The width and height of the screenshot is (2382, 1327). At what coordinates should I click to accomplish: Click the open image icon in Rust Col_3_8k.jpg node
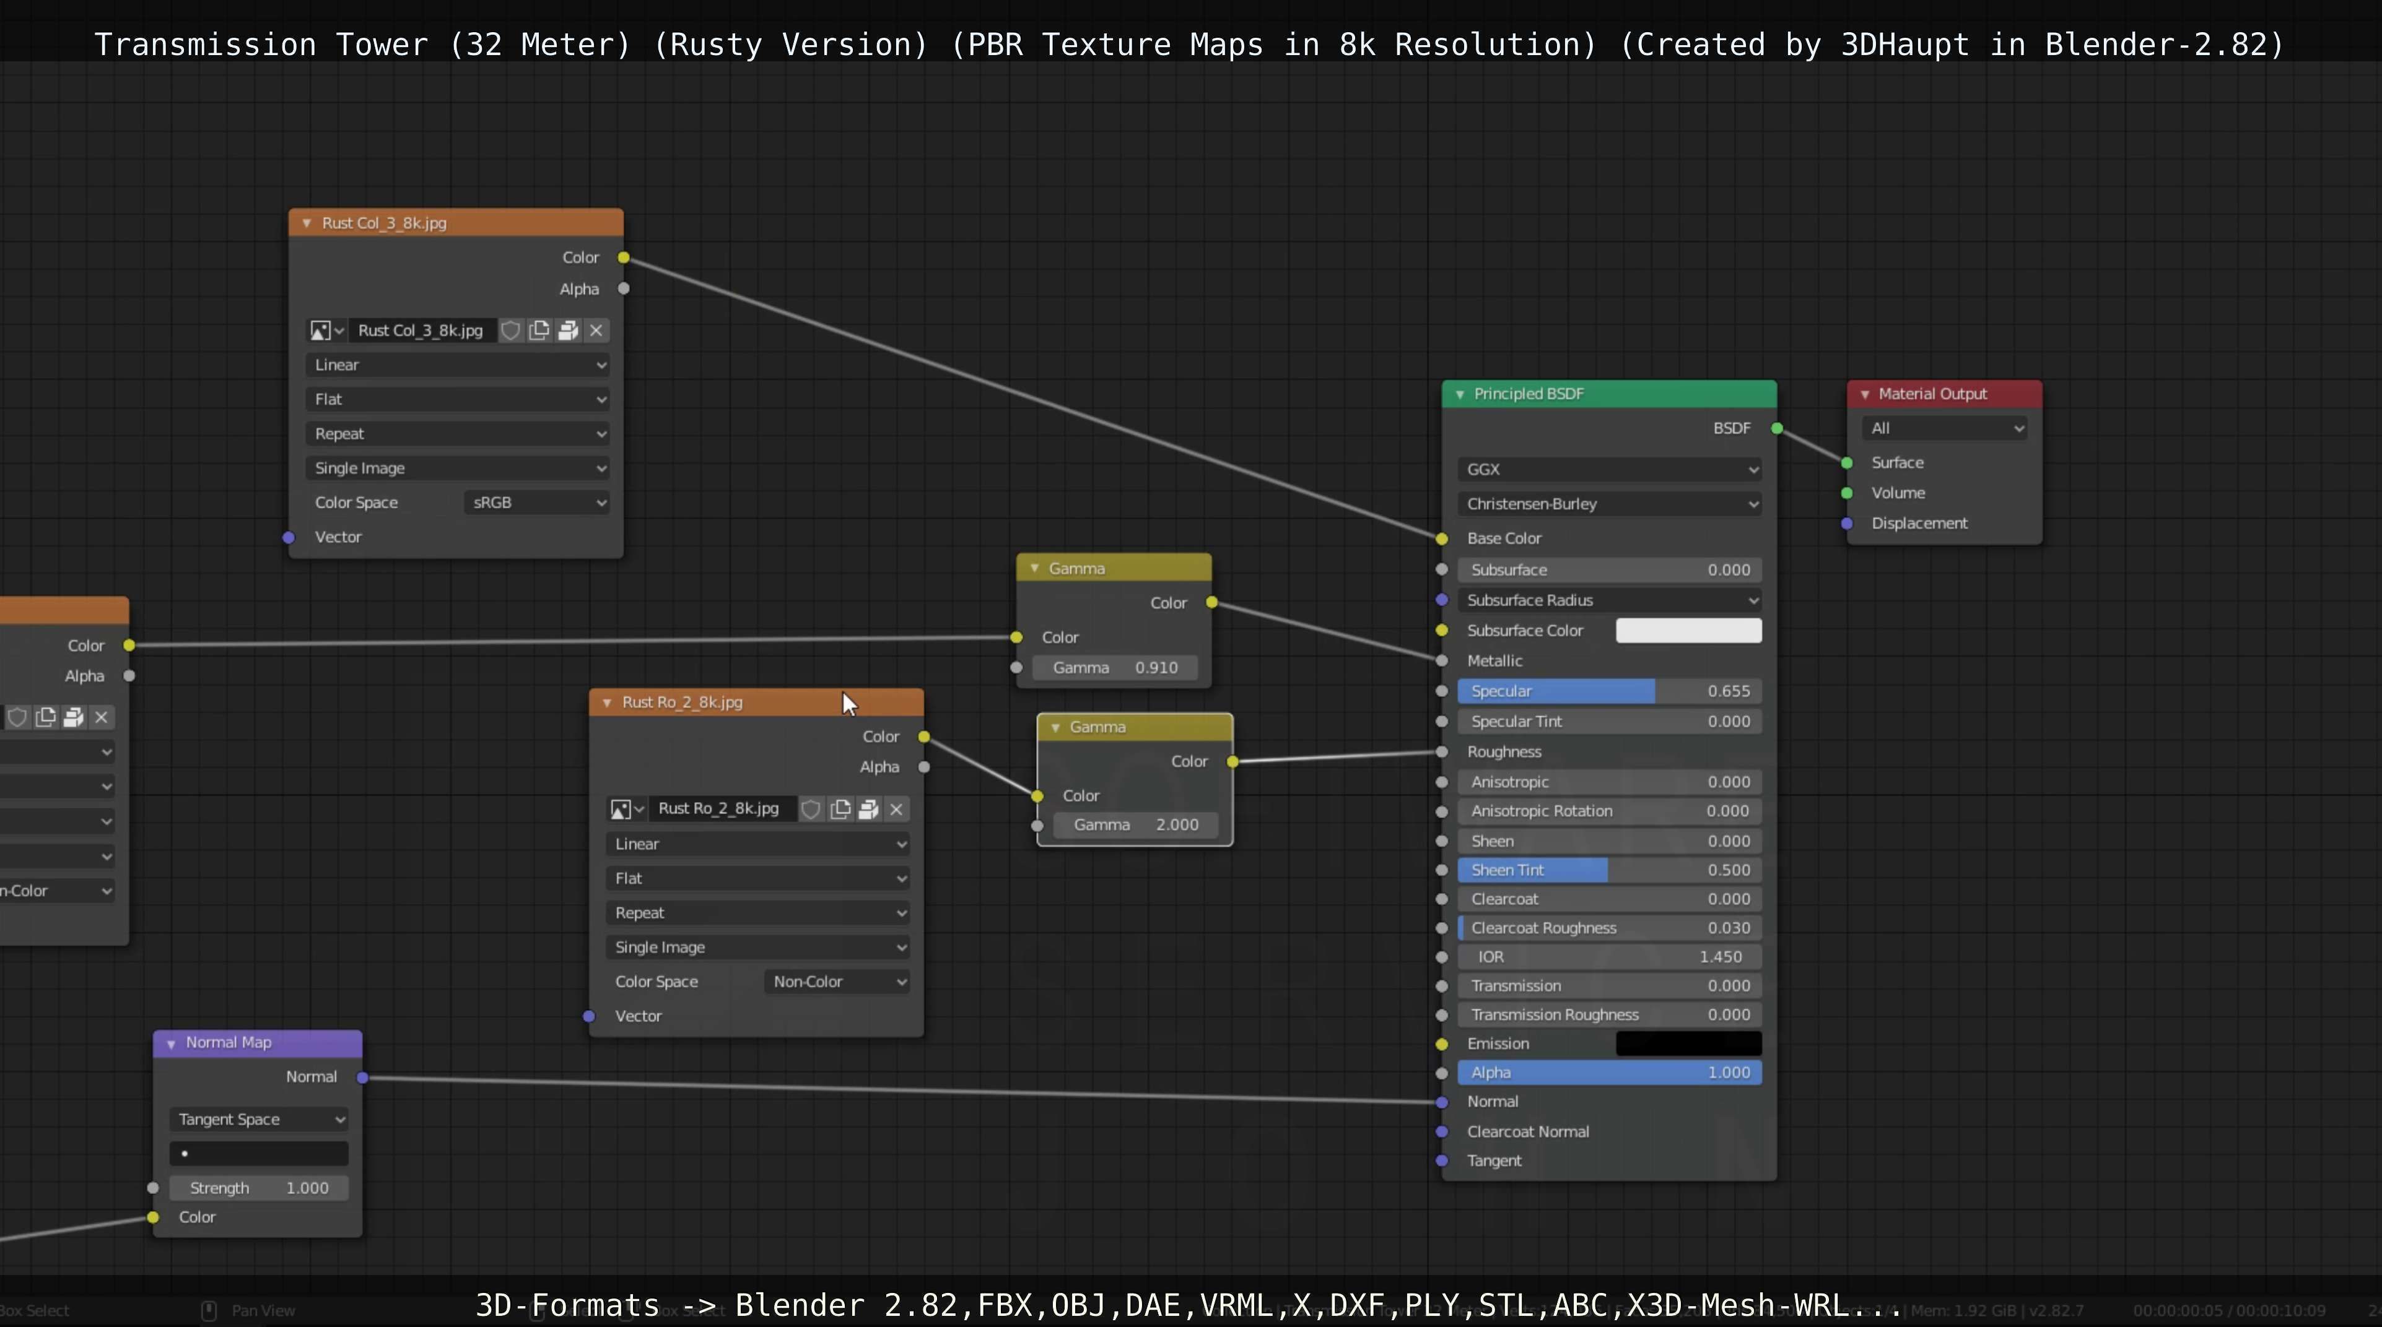(568, 330)
